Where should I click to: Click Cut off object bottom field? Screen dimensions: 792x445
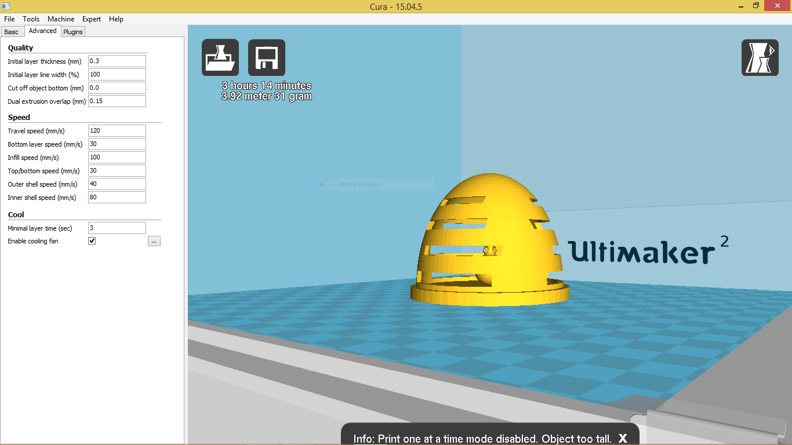117,88
